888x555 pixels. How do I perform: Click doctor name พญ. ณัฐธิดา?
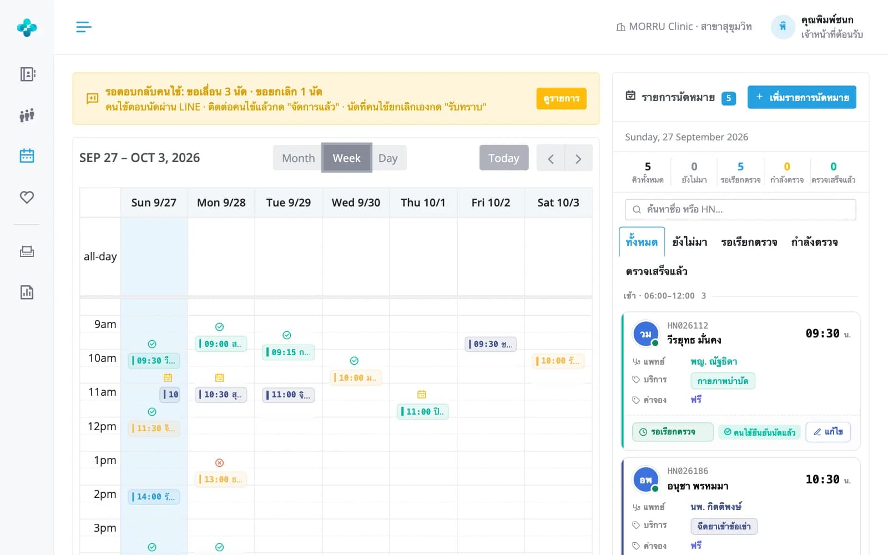714,361
